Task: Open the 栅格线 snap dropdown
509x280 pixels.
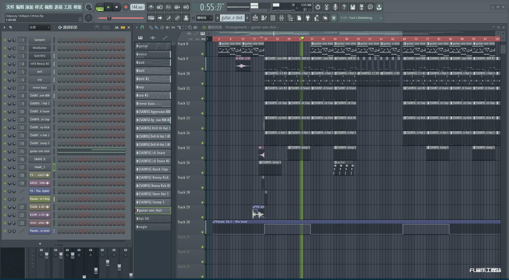Action: pos(204,18)
